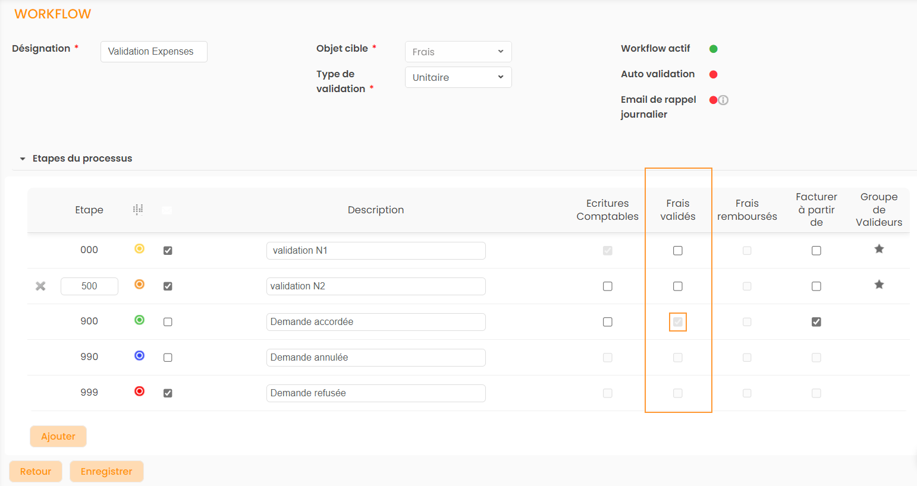Click the Enregistrer button
Screen dimensions: 917x486
point(106,471)
